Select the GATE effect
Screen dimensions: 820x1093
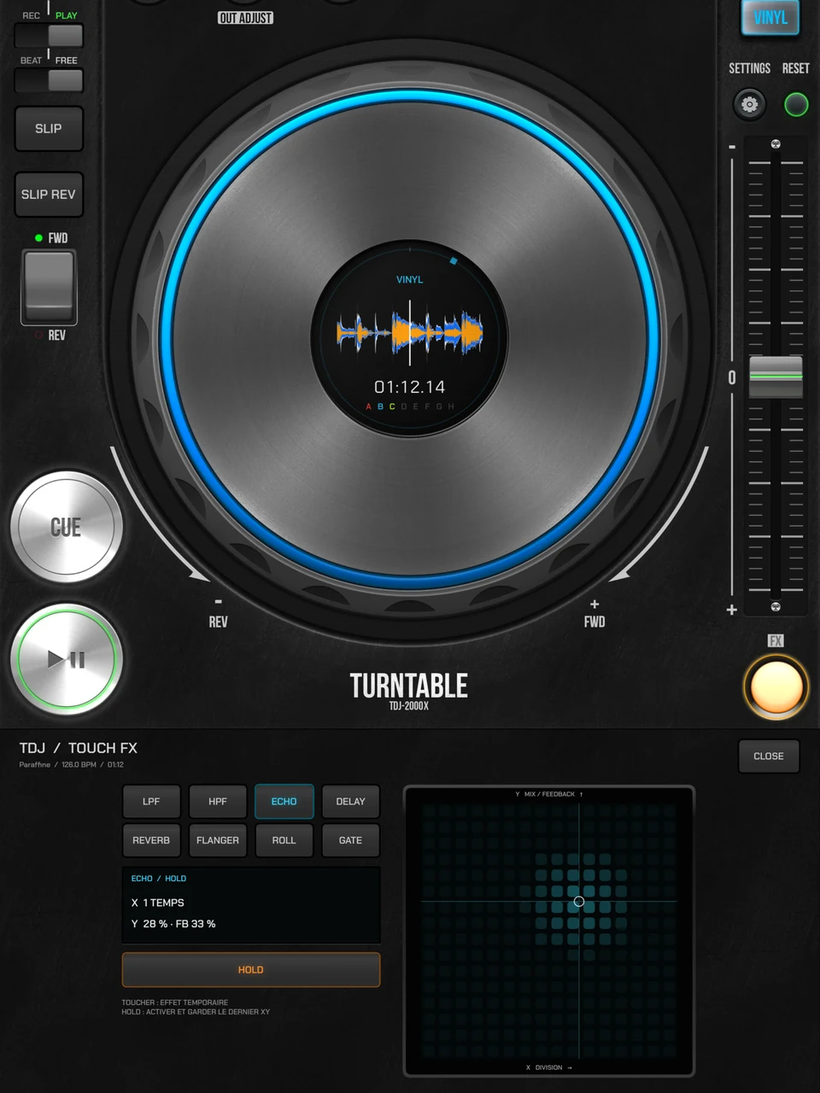[350, 840]
